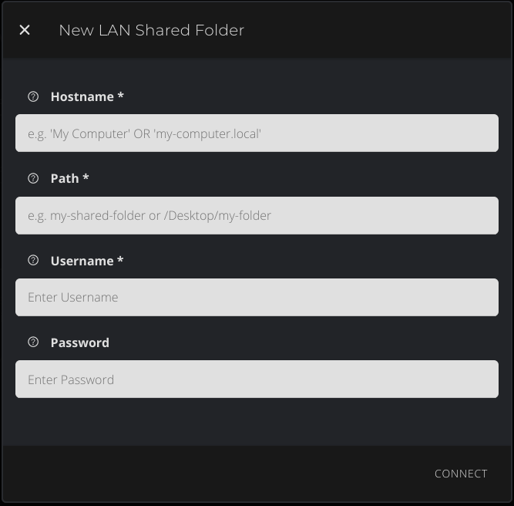This screenshot has height=506, width=514.
Task: Click into the Path text field
Action: pos(257,215)
